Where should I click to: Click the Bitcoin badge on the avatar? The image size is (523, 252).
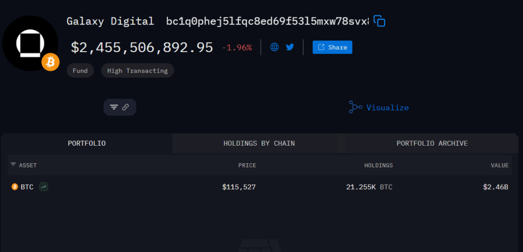51,62
